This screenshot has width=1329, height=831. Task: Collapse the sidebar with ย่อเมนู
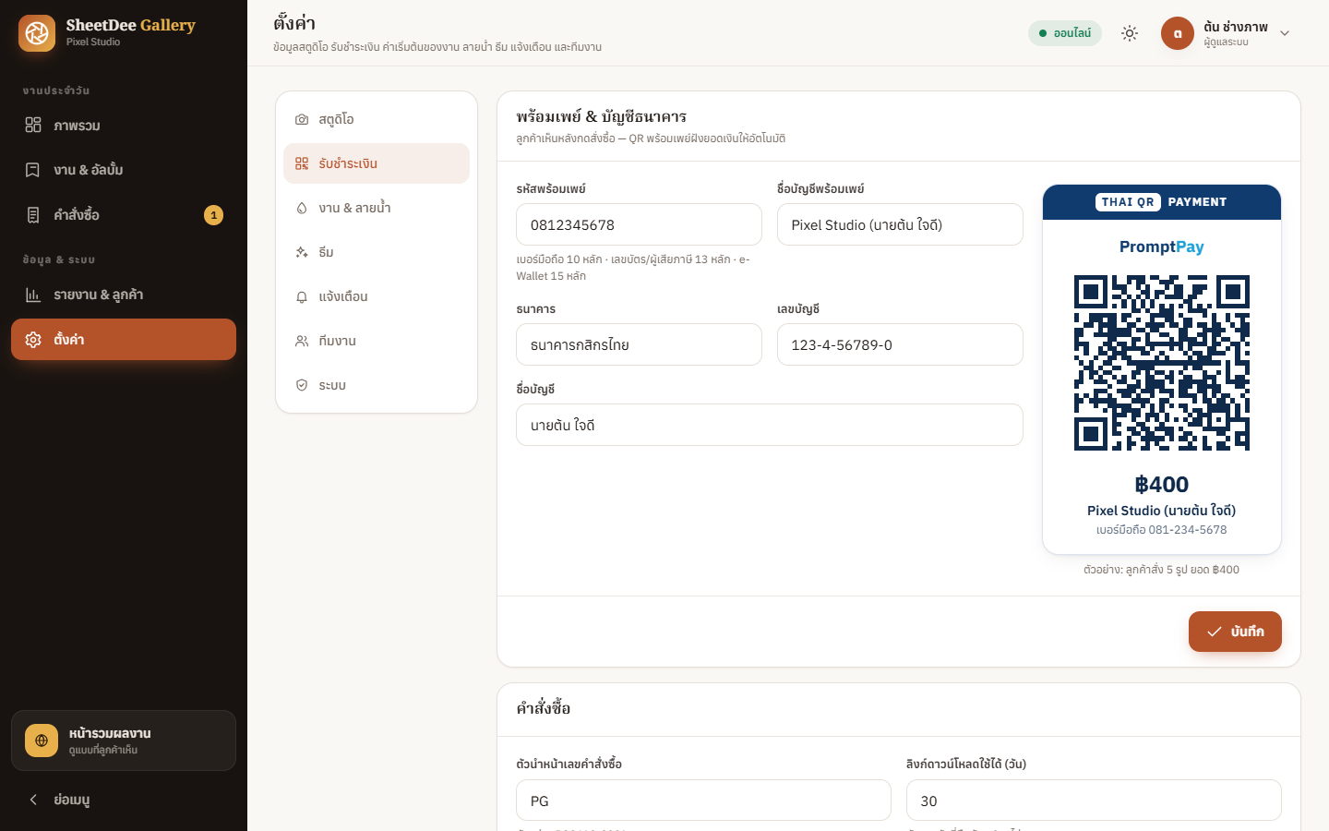(x=124, y=800)
